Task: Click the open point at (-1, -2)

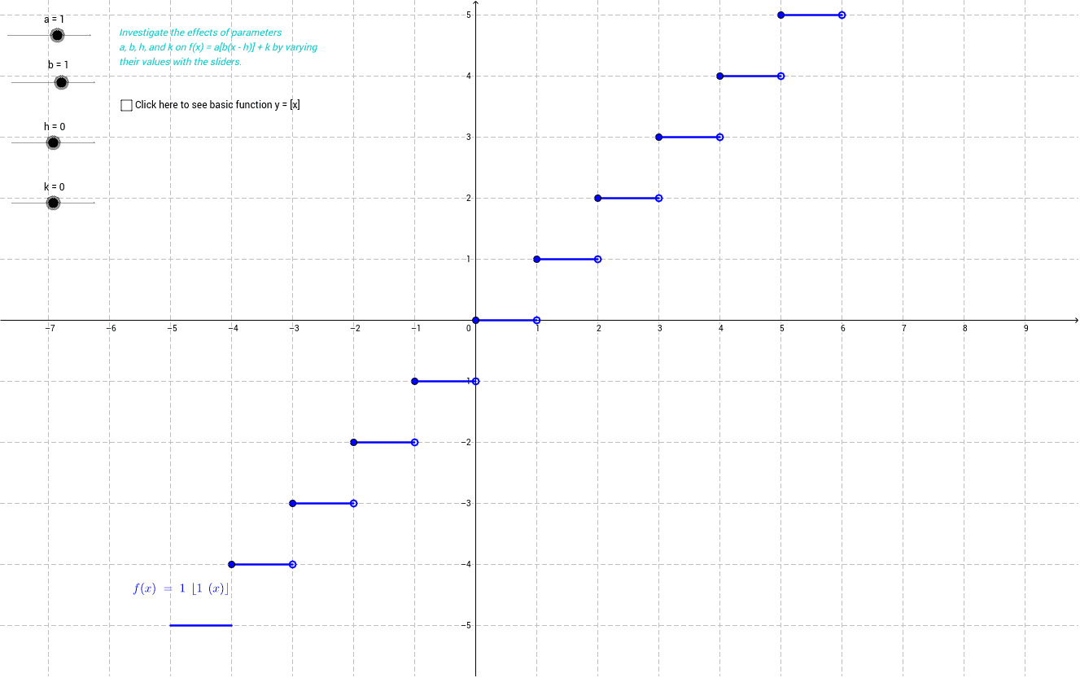Action: click(415, 442)
